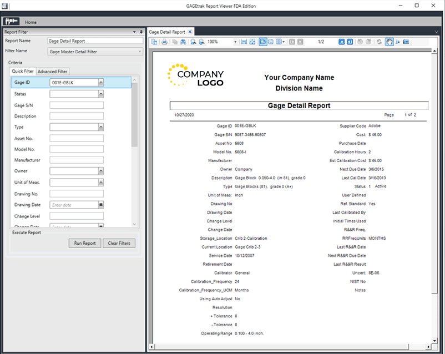Expand the Gage ID dropdown
Viewport: 445px width, 354px height.
102,82
